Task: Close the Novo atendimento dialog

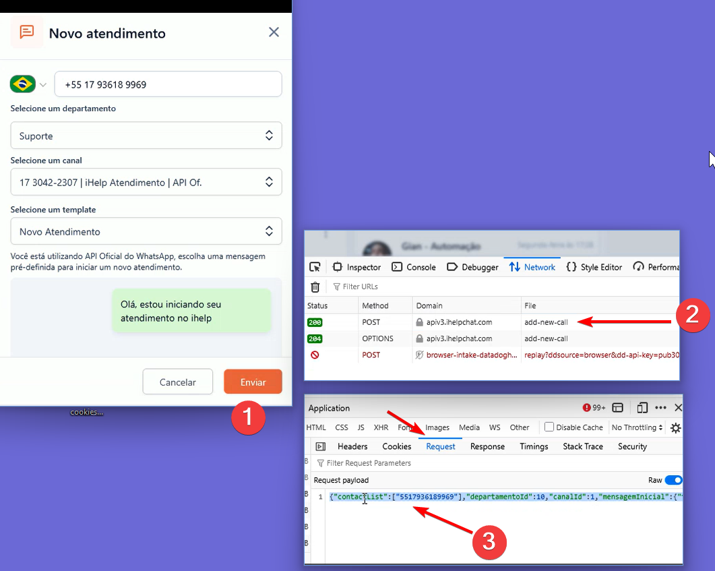Action: pos(274,32)
